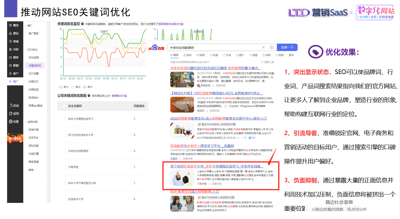The width and height of the screenshot is (400, 219).
Task: Open 排名统计 submenu item
Action: point(33,97)
